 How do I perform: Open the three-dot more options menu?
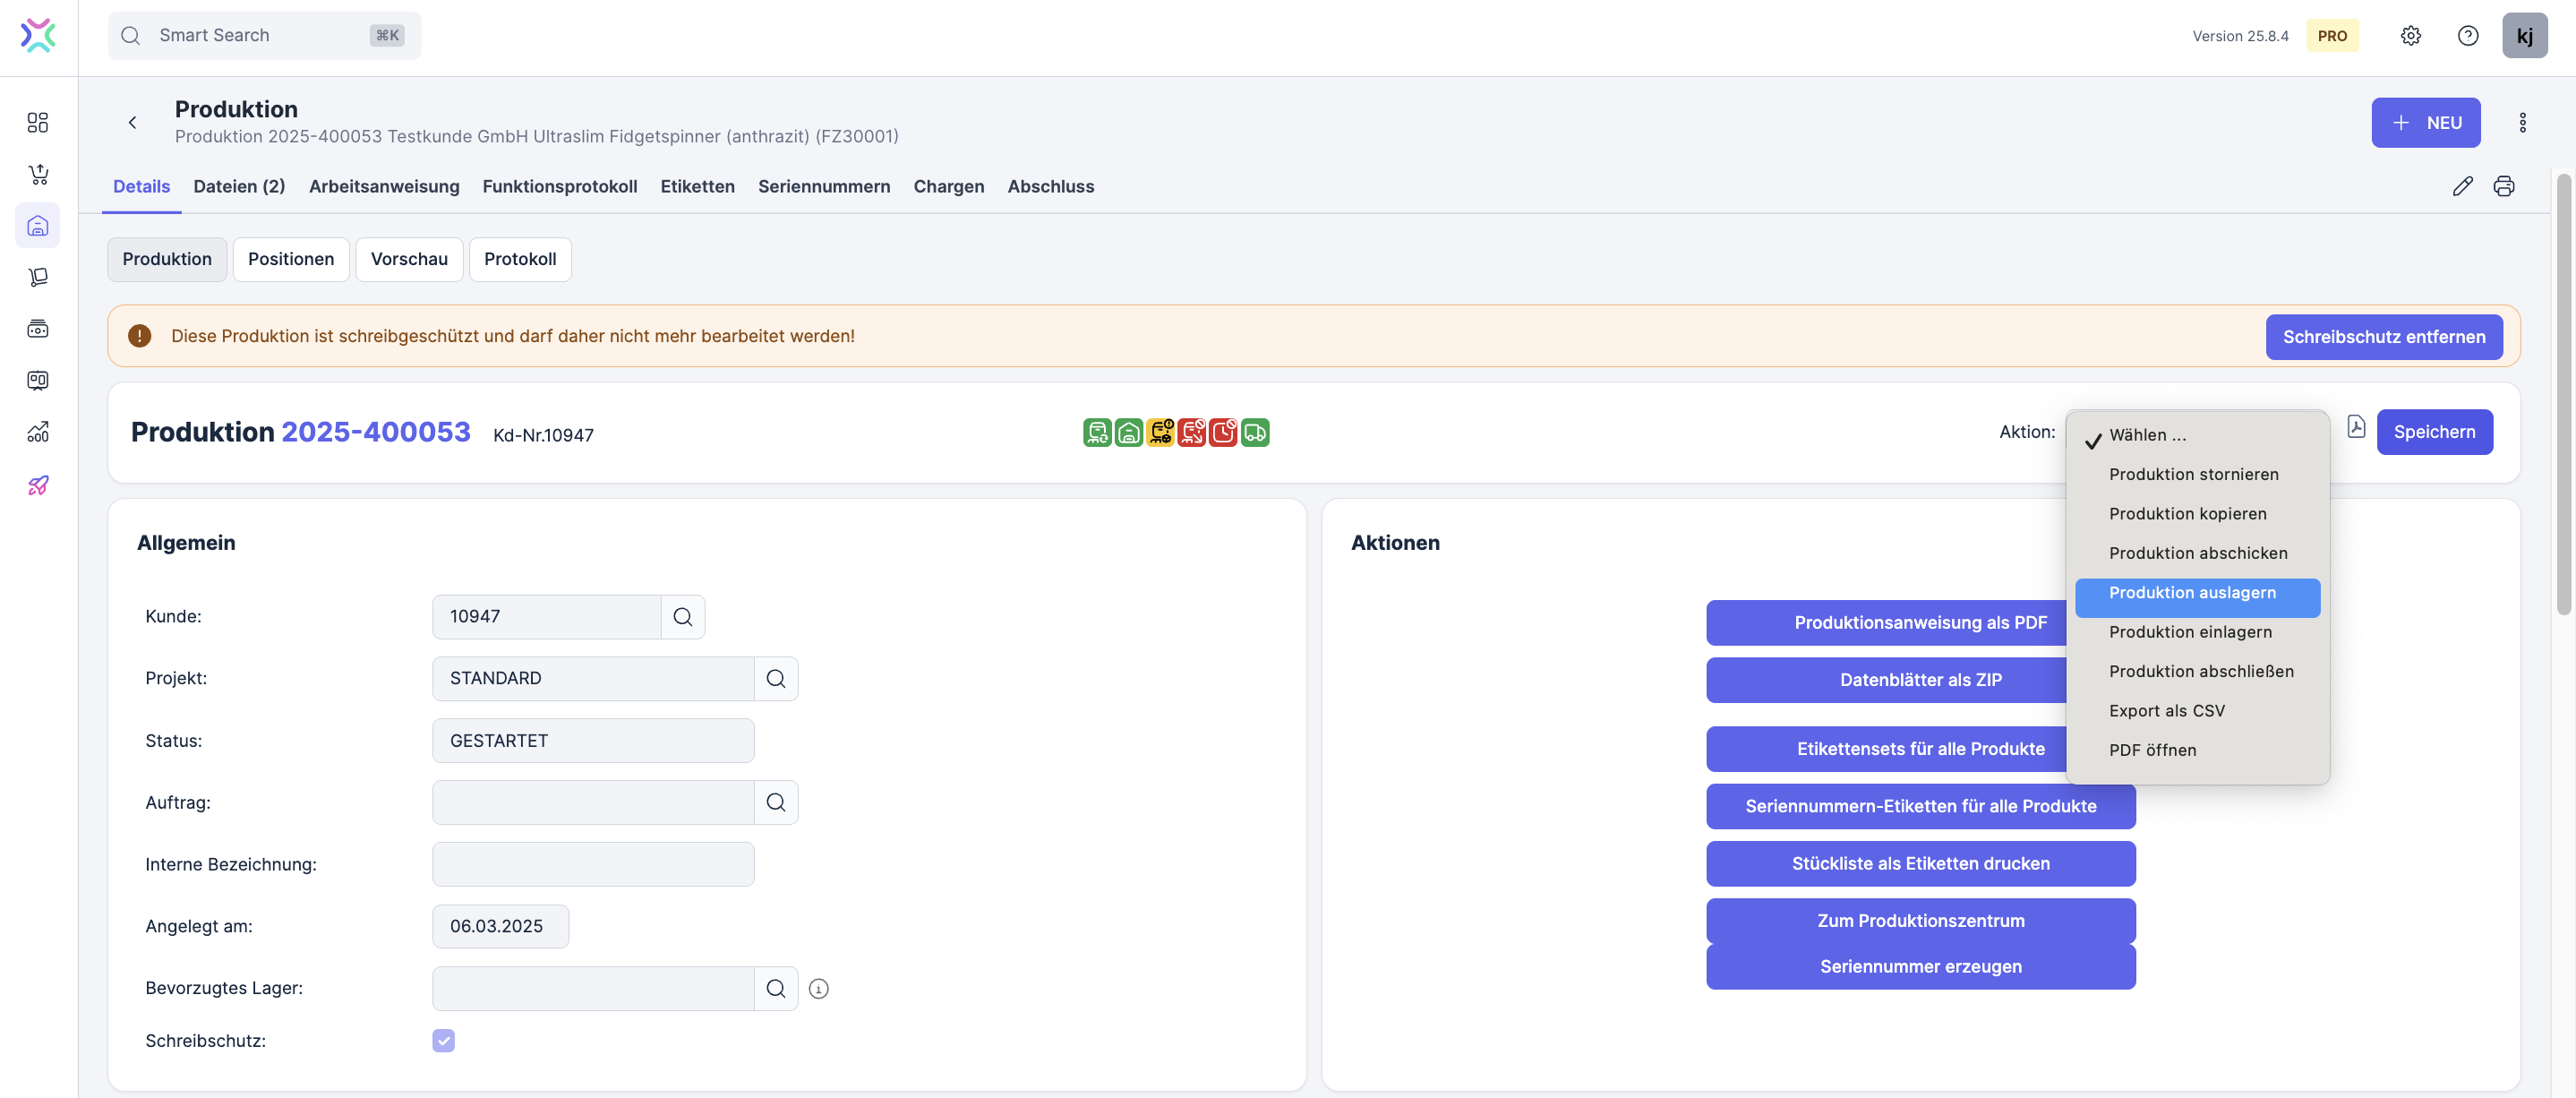tap(2522, 122)
